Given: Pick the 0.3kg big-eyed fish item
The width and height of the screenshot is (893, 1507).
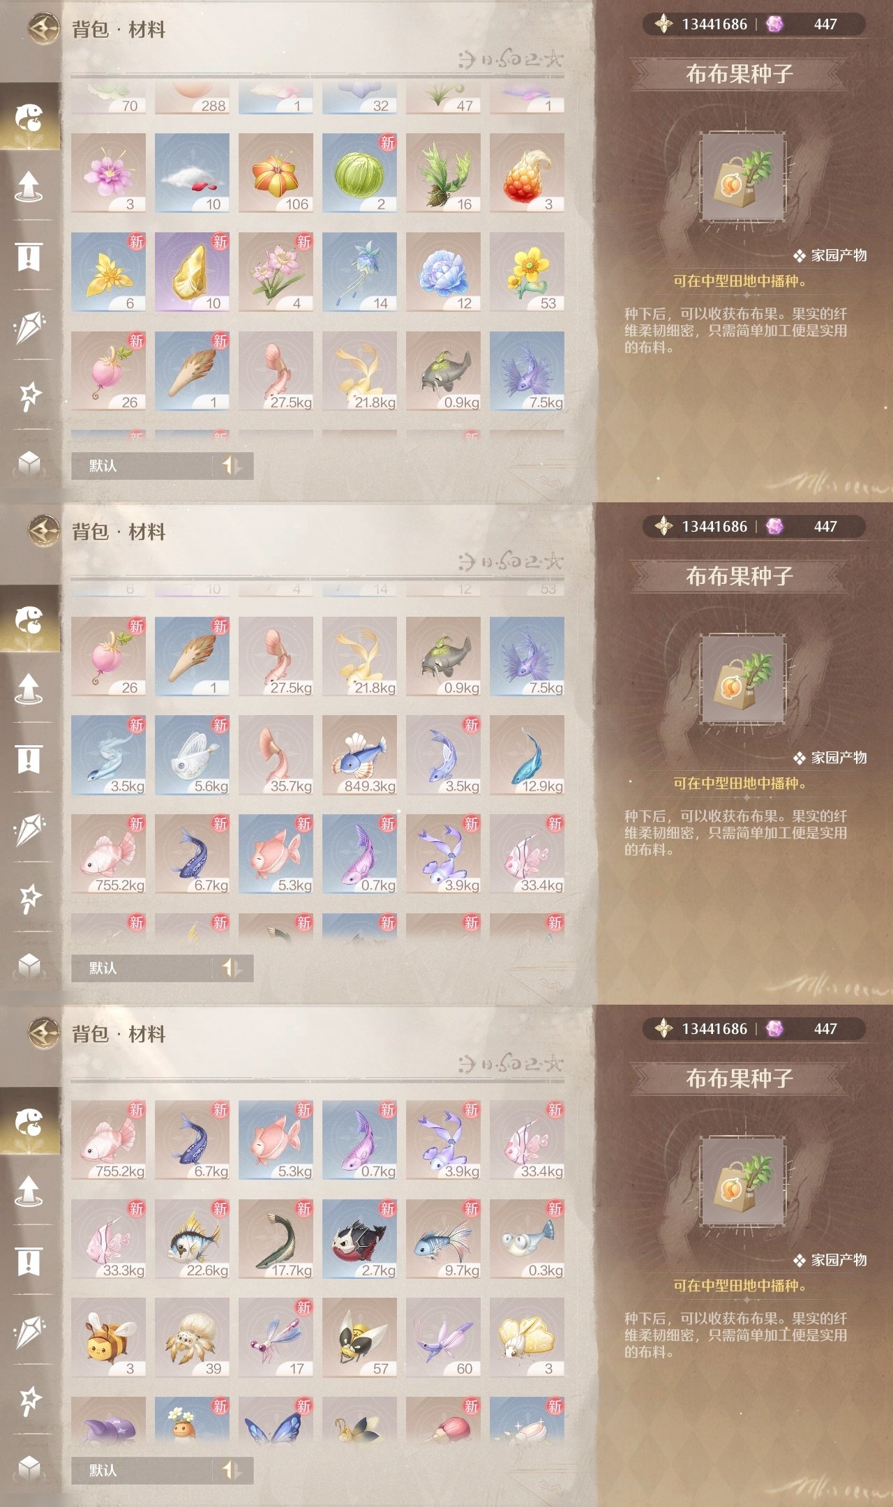Looking at the screenshot, I should (x=527, y=1239).
